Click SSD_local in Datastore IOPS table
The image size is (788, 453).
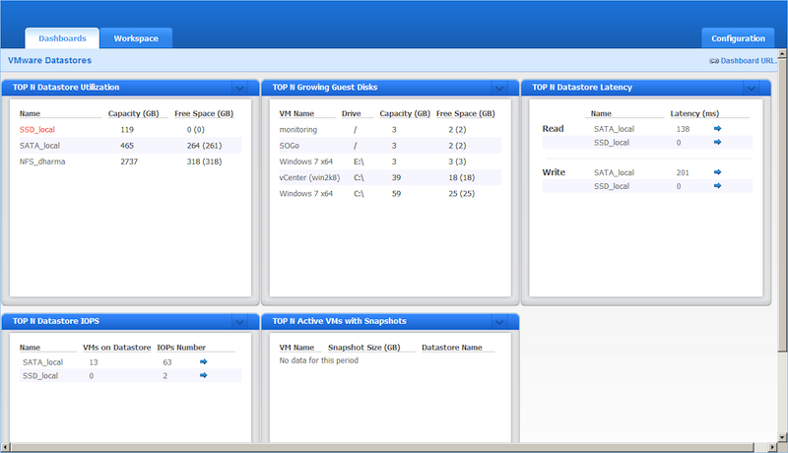click(x=40, y=375)
